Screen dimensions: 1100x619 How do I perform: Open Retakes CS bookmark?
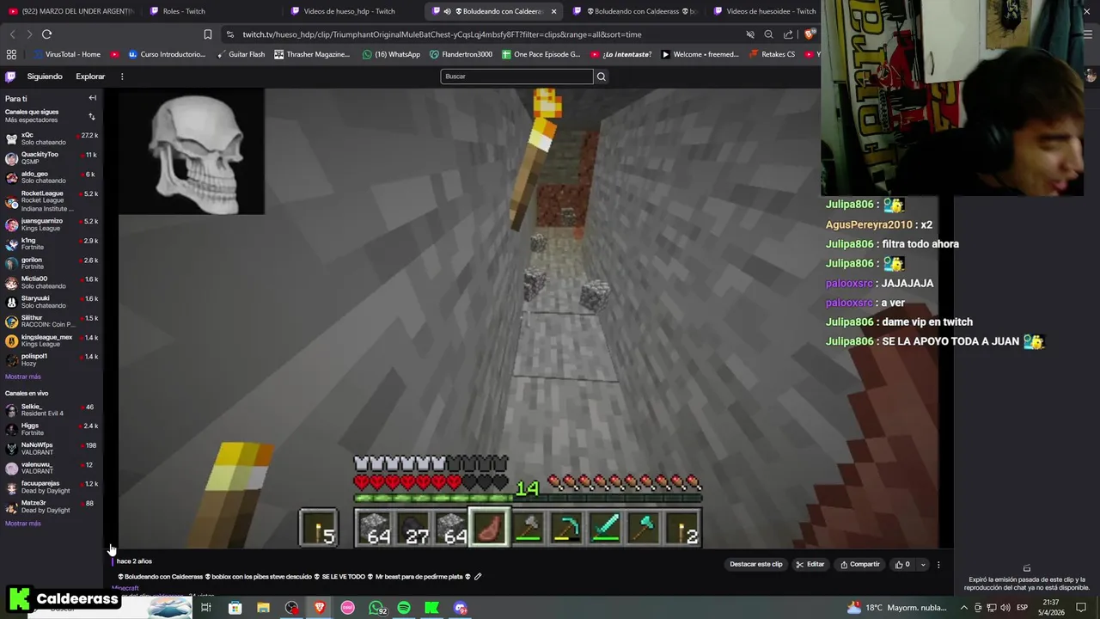771,54
